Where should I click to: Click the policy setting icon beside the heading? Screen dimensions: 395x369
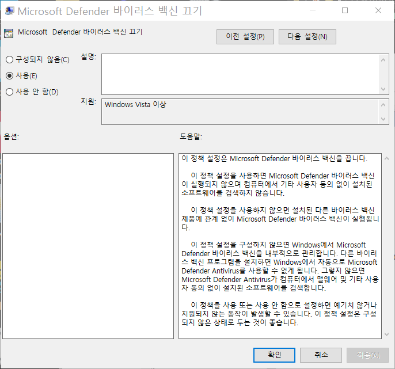pyautogui.click(x=9, y=33)
